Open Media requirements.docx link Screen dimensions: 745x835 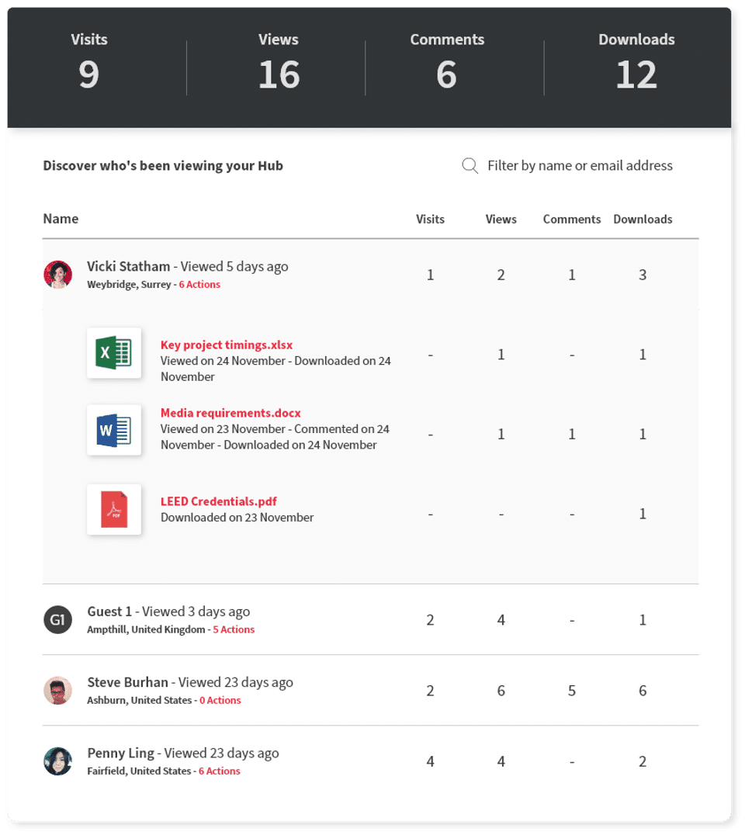click(230, 413)
